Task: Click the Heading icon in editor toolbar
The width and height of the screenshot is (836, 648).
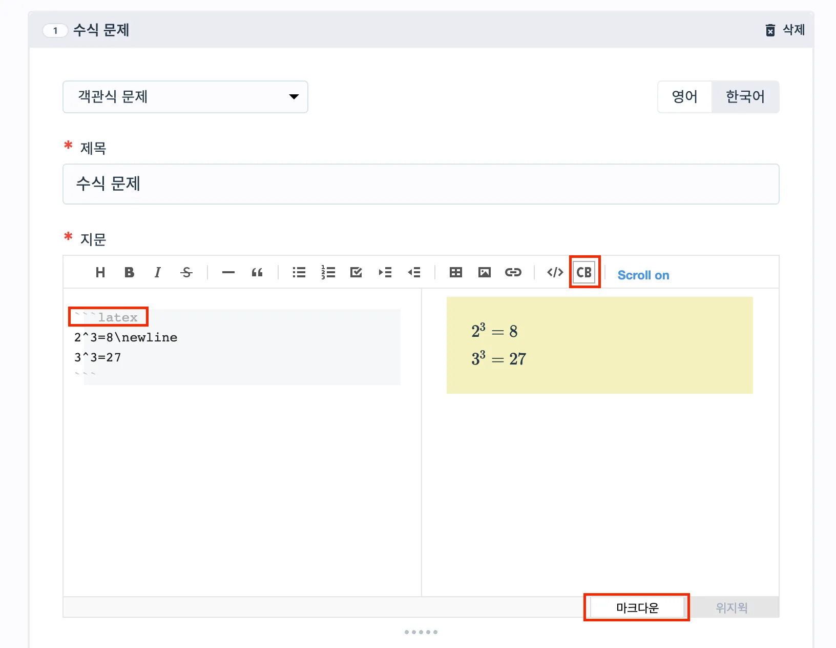Action: (100, 272)
